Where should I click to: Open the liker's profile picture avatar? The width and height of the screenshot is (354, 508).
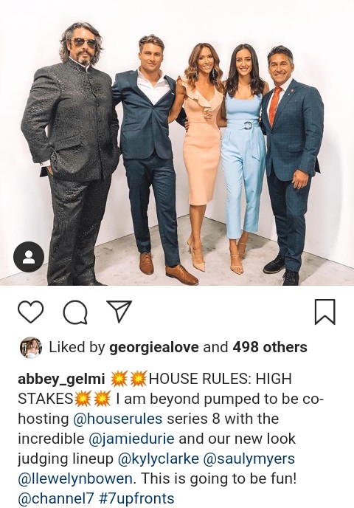pos(31,348)
